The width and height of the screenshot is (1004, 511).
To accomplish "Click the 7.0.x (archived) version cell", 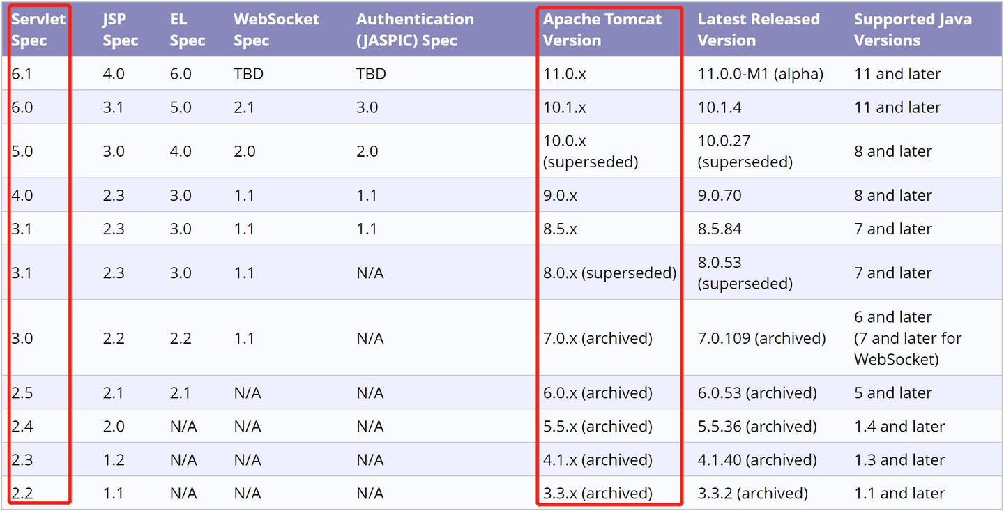I will click(x=598, y=339).
